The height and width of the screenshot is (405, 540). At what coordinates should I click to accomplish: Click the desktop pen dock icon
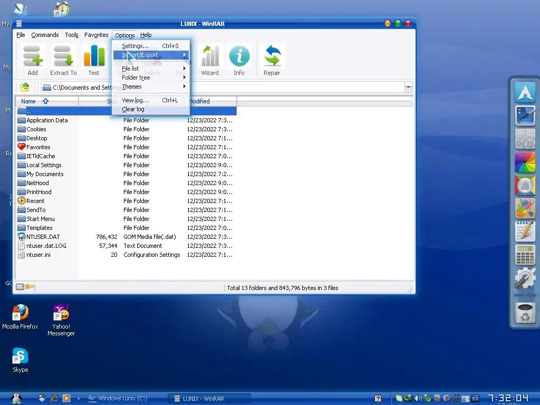pos(525,115)
